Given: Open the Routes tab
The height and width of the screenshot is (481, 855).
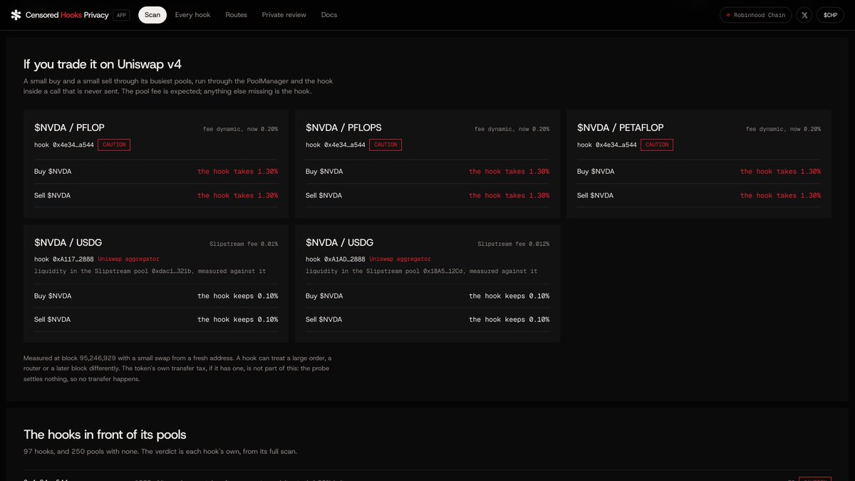Looking at the screenshot, I should 237,15.
